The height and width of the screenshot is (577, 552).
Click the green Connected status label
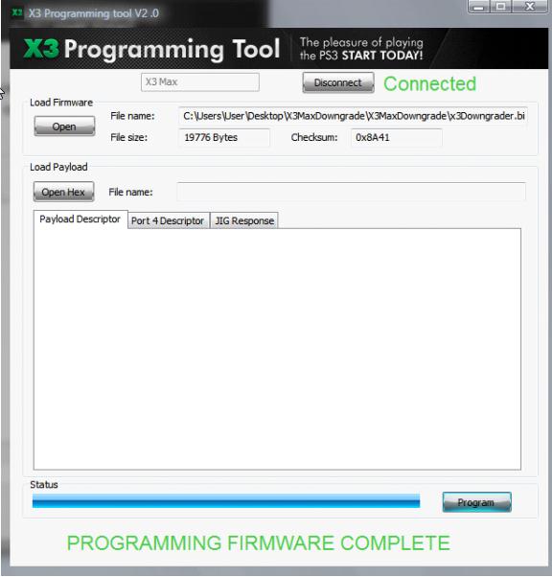430,84
